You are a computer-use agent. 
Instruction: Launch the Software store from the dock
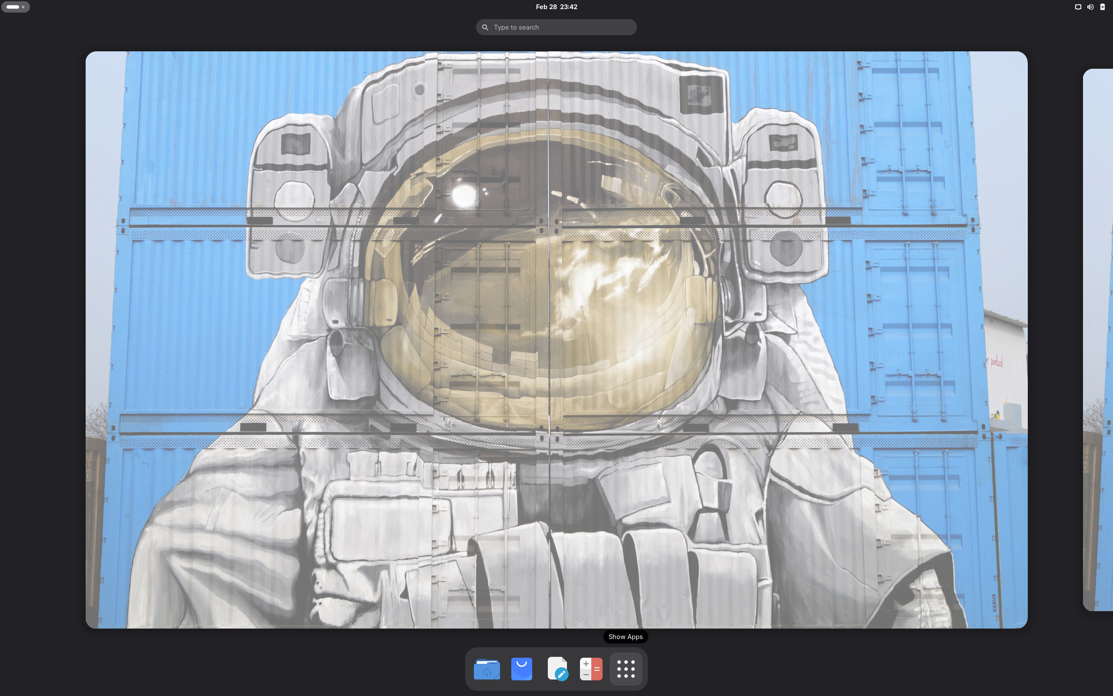point(522,669)
